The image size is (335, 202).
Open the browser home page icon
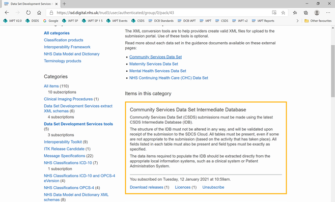point(39,13)
